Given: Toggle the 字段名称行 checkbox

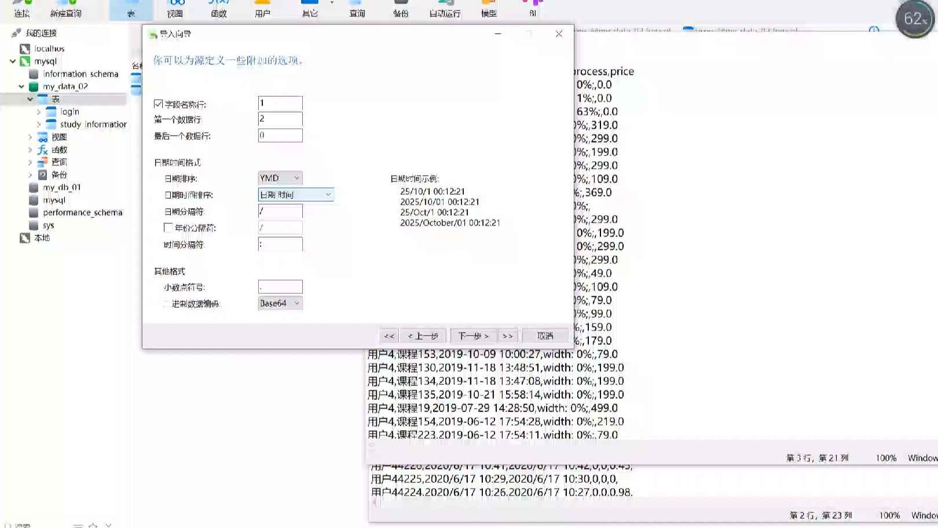Looking at the screenshot, I should pos(158,104).
